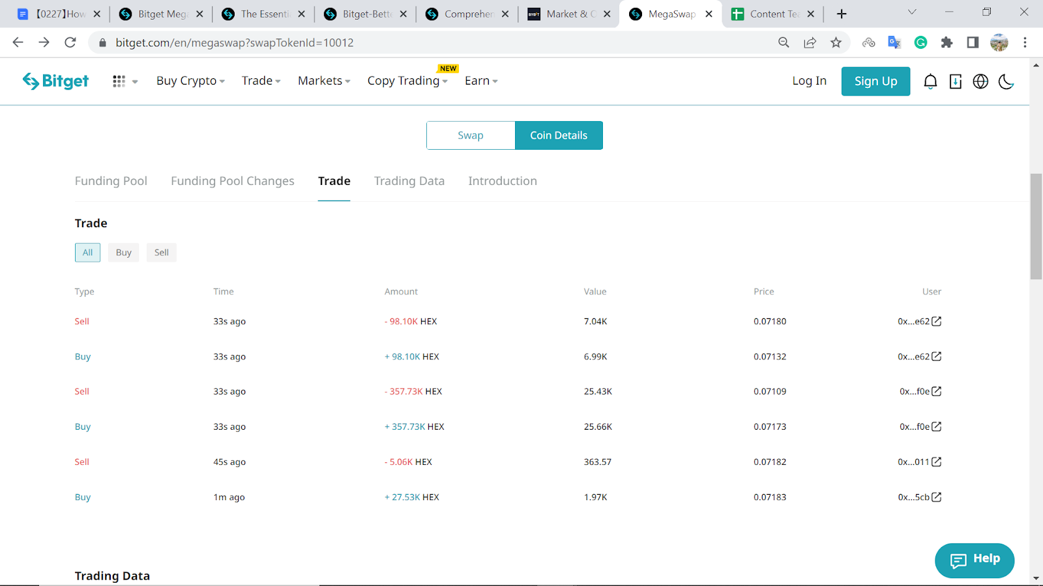Open external link for 0x...5cb user
Image resolution: width=1043 pixels, height=586 pixels.
click(937, 497)
